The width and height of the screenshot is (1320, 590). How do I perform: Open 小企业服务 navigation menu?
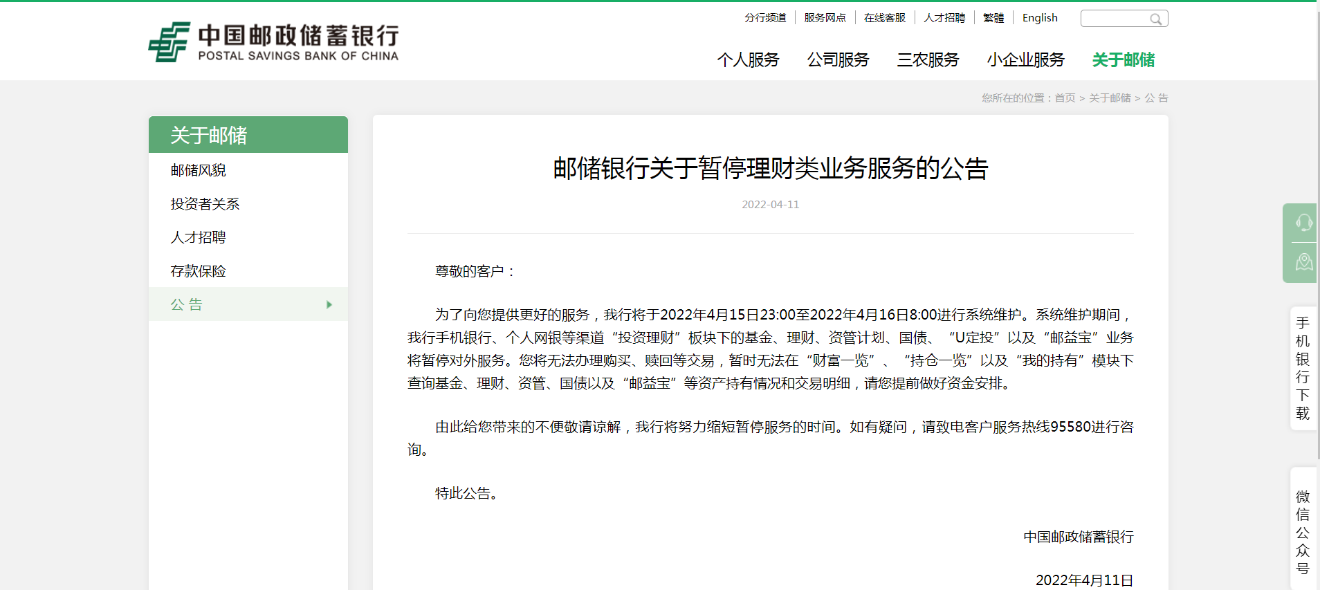tap(1025, 60)
